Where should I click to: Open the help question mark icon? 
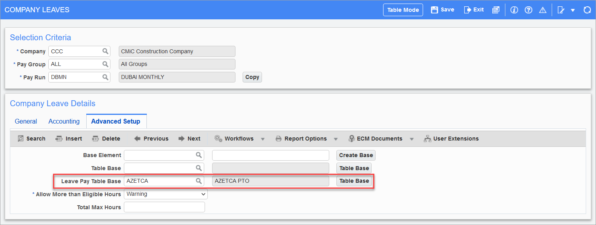(x=528, y=10)
